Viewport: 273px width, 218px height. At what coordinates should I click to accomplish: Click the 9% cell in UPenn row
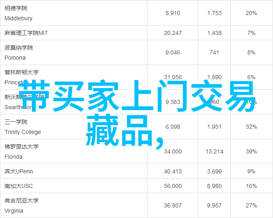tap(251, 171)
